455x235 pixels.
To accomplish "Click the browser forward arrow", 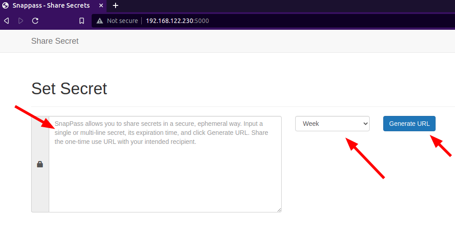I will click(x=21, y=21).
